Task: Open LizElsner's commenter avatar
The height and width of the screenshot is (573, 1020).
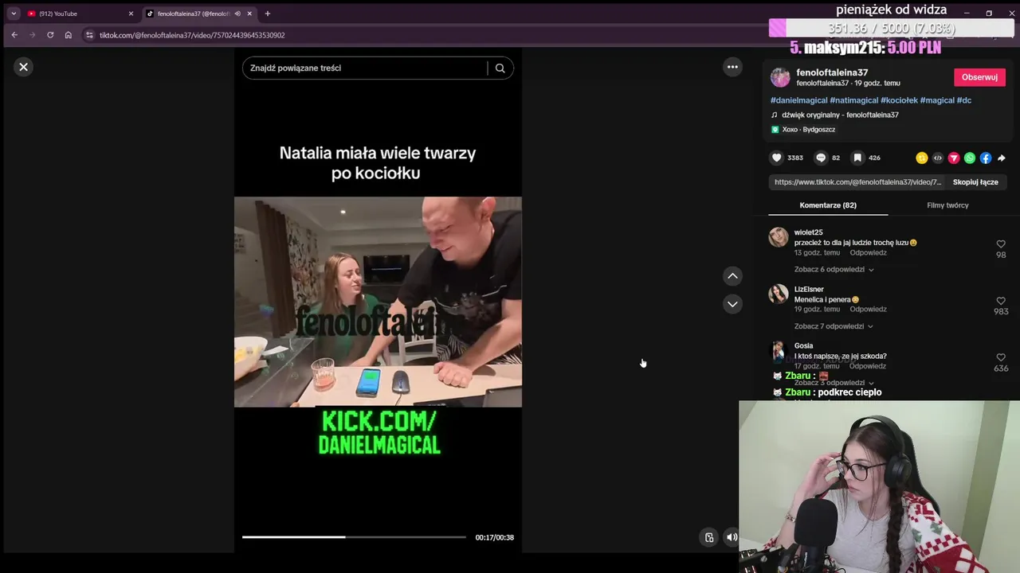Action: click(x=779, y=294)
